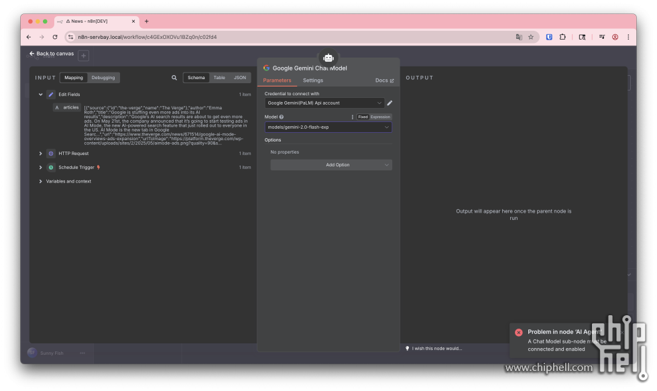Viewport: 657px width, 391px height.
Task: Open the Parameters tab
Action: [x=277, y=80]
